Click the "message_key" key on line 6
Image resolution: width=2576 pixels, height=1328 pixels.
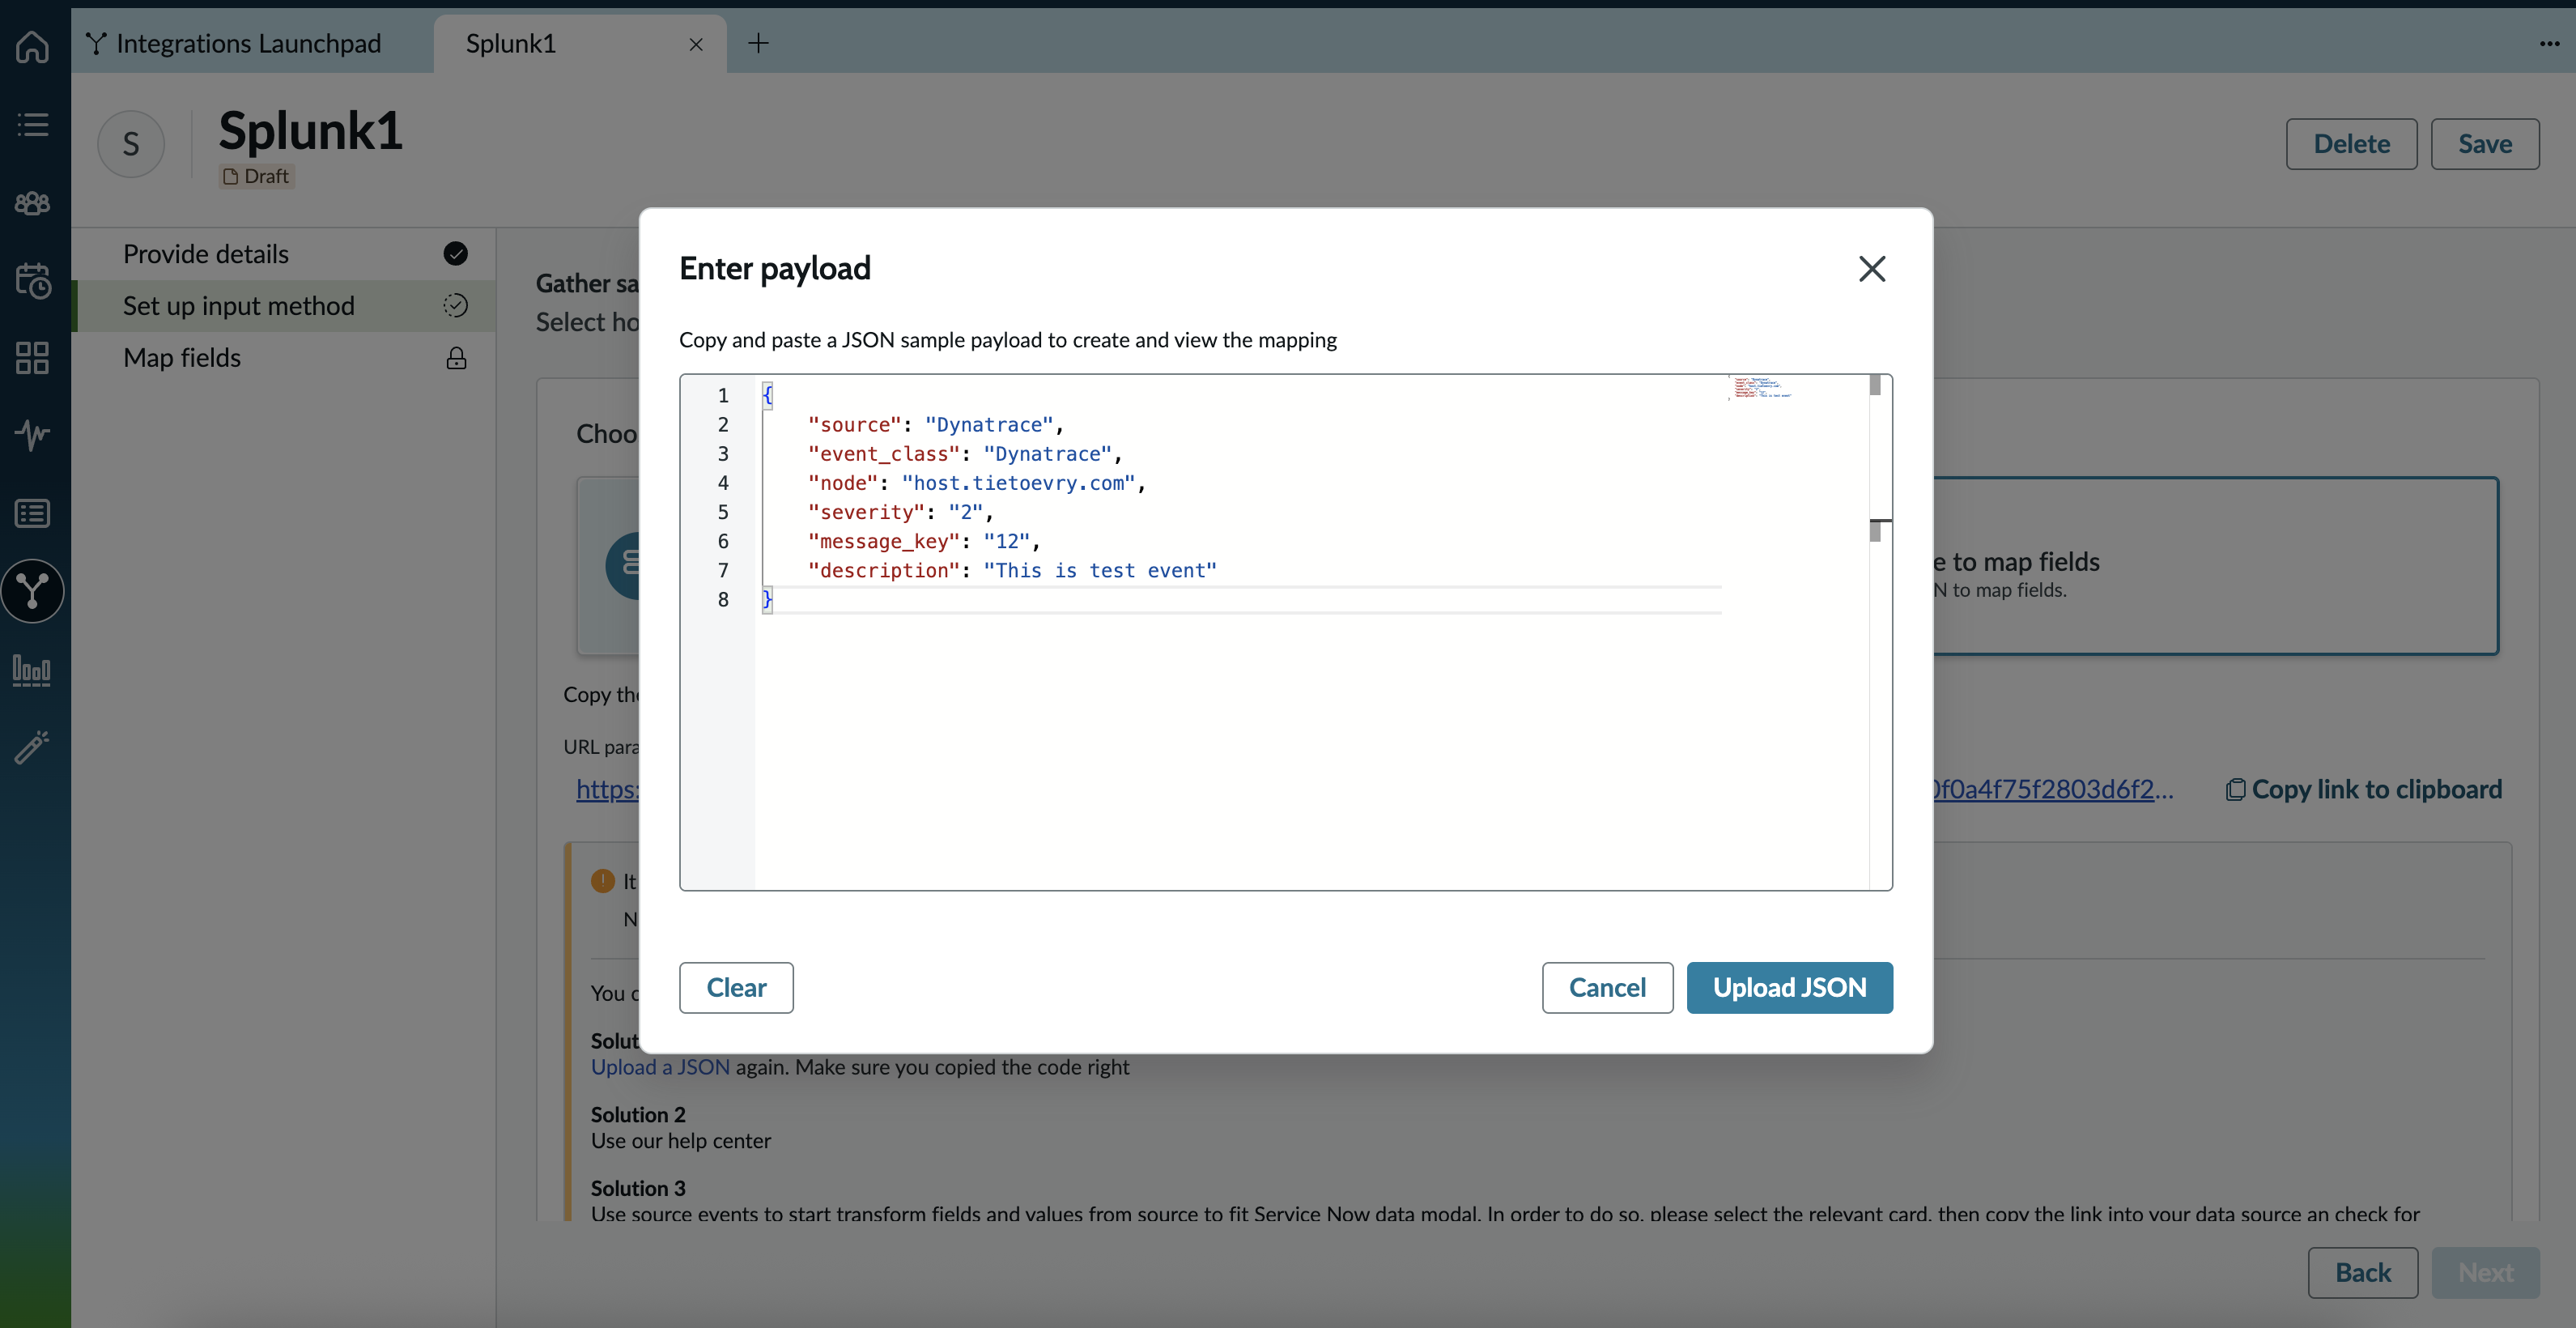[884, 541]
